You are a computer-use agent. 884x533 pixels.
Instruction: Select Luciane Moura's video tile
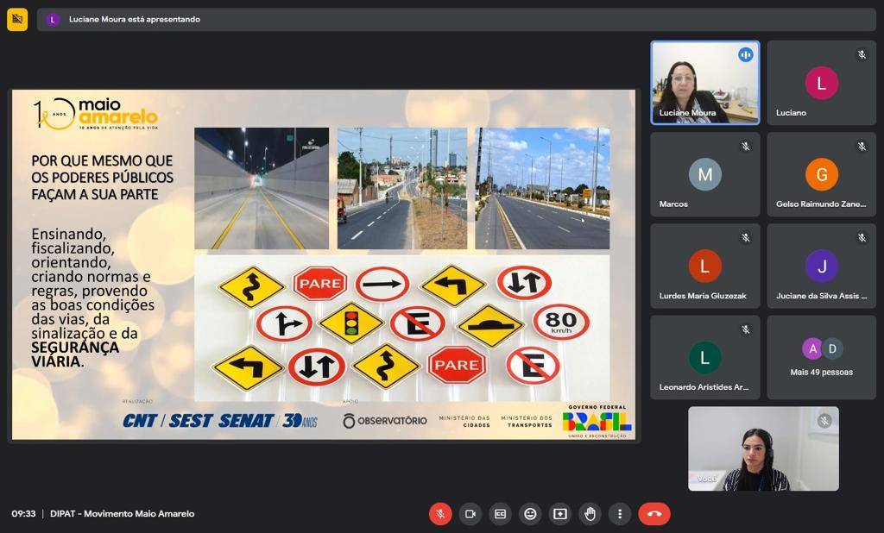(704, 83)
